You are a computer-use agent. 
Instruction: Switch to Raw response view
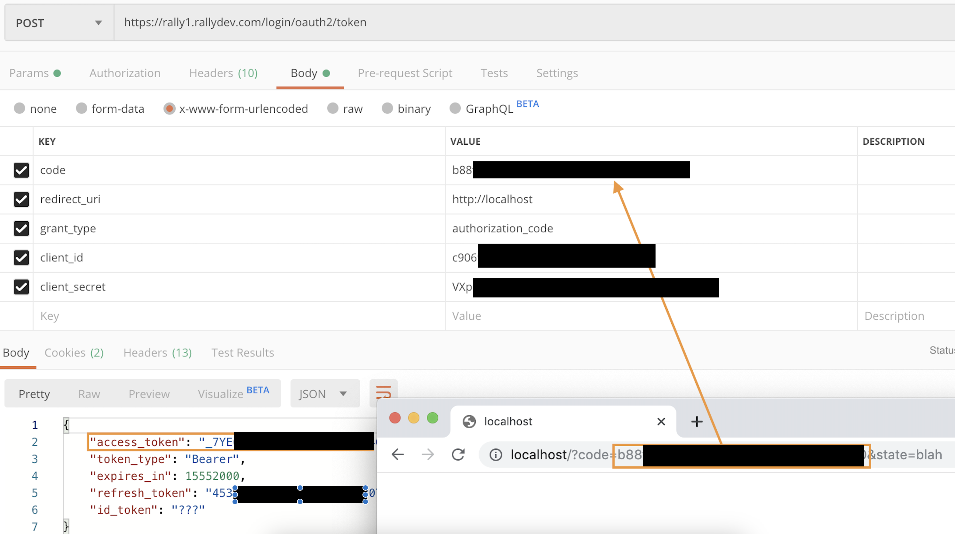89,394
